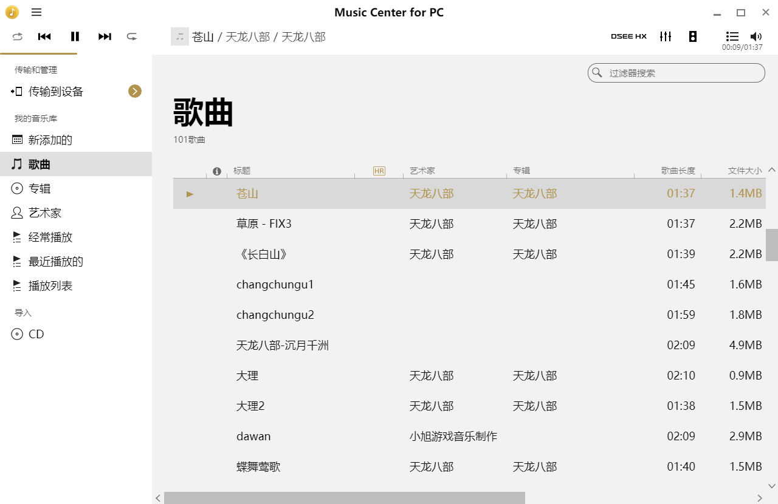
Task: Skip to the next track
Action: click(x=105, y=36)
